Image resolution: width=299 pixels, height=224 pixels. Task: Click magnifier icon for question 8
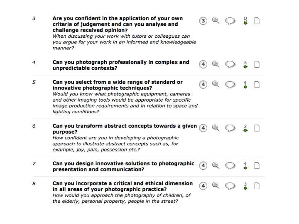pyautogui.click(x=216, y=185)
